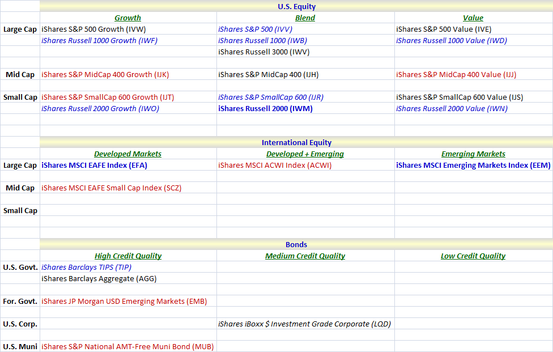Select iShares MSCI Emerging Markets Index (EEM) cell
Viewport: 553px width, 352px height.
click(x=474, y=165)
